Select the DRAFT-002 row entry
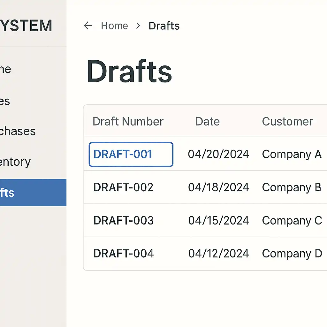This screenshot has height=327, width=327. (x=123, y=187)
